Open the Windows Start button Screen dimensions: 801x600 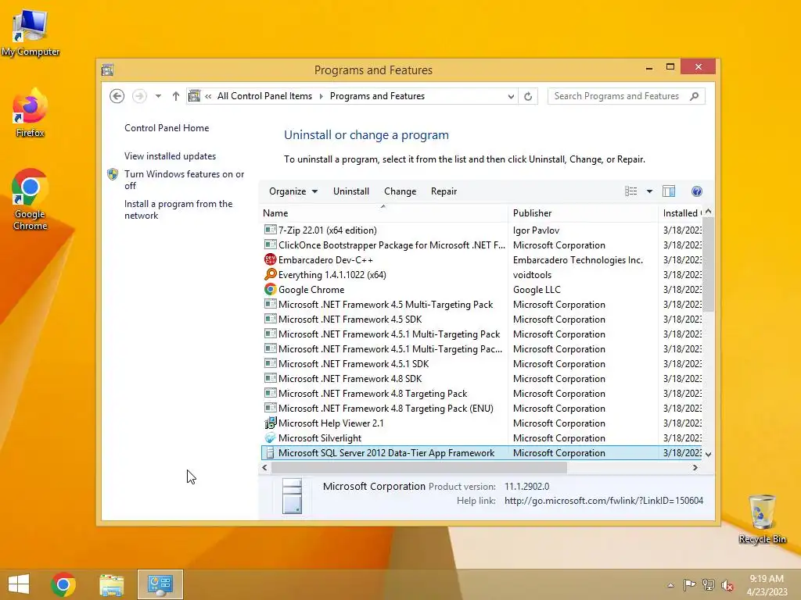[x=19, y=584]
